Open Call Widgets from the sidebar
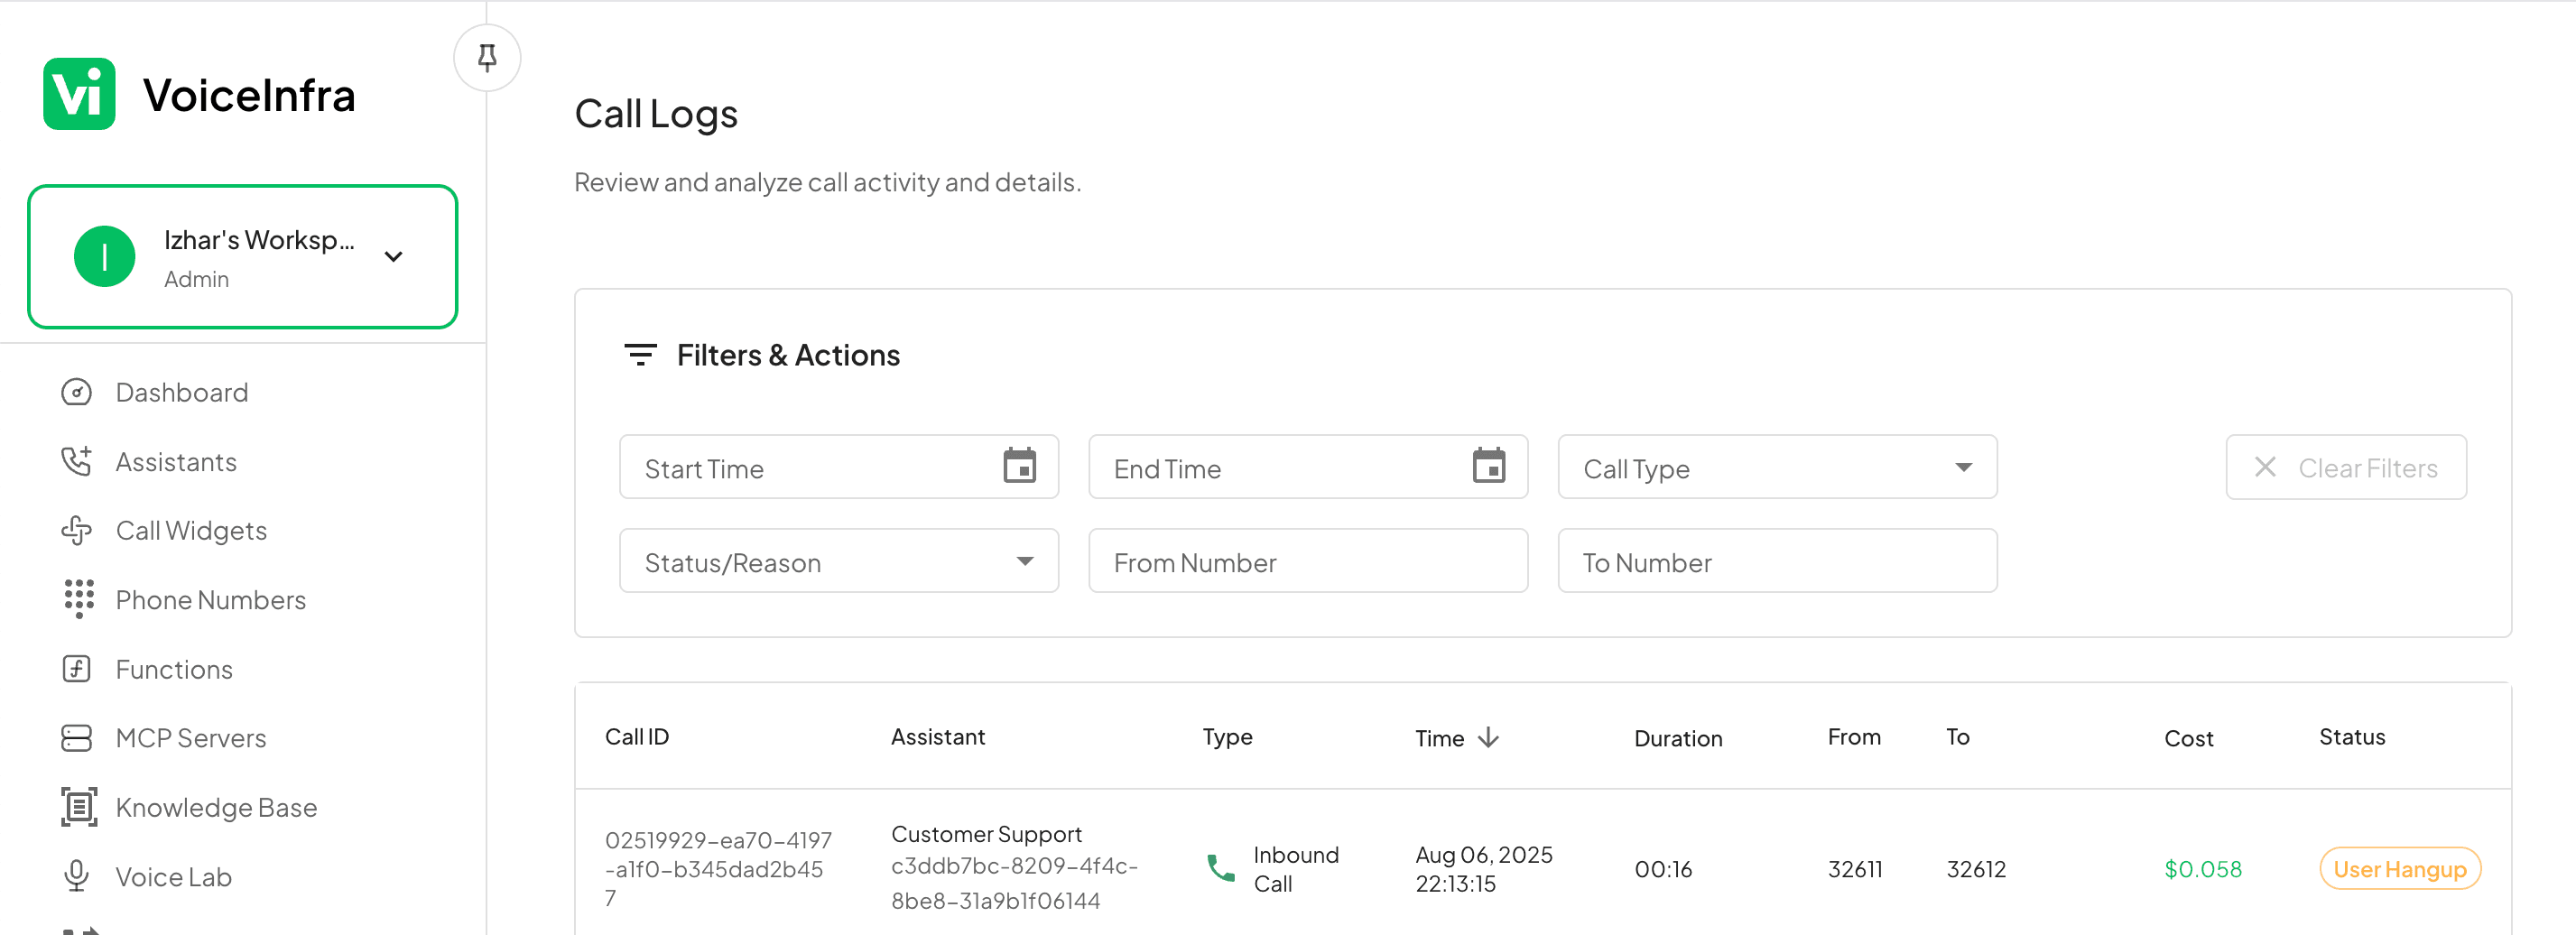The height and width of the screenshot is (935, 2576). pyautogui.click(x=190, y=530)
